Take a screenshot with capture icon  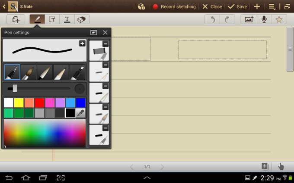pos(61,177)
